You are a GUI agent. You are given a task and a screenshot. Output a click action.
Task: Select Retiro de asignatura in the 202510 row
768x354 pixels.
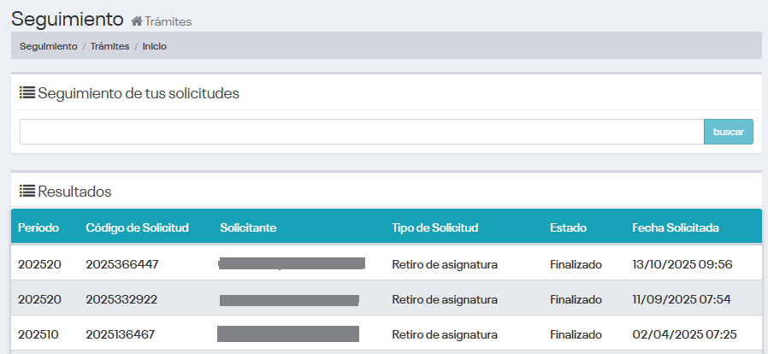point(445,333)
